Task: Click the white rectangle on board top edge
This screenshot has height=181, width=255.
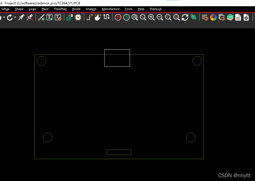Action: point(117,58)
